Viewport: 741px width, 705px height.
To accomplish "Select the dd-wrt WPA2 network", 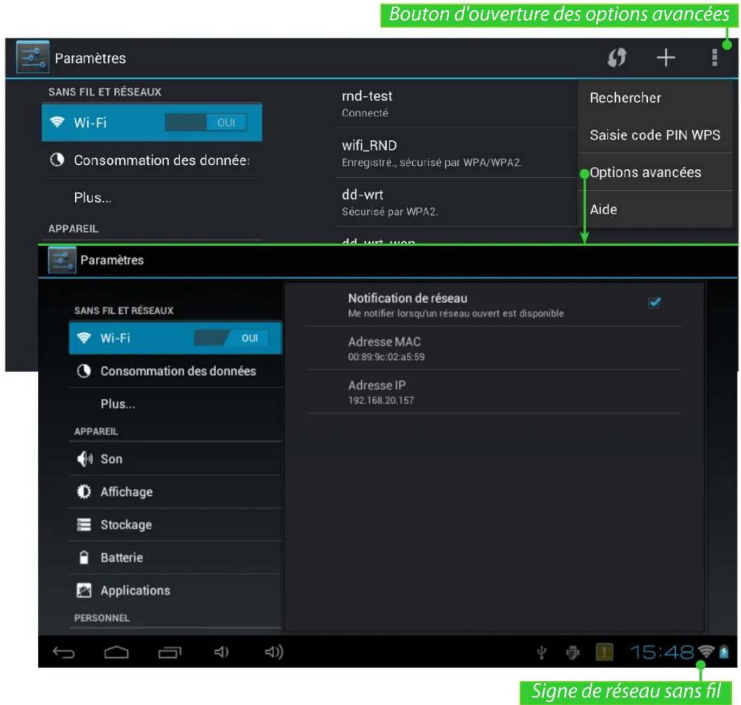I will (x=456, y=202).
